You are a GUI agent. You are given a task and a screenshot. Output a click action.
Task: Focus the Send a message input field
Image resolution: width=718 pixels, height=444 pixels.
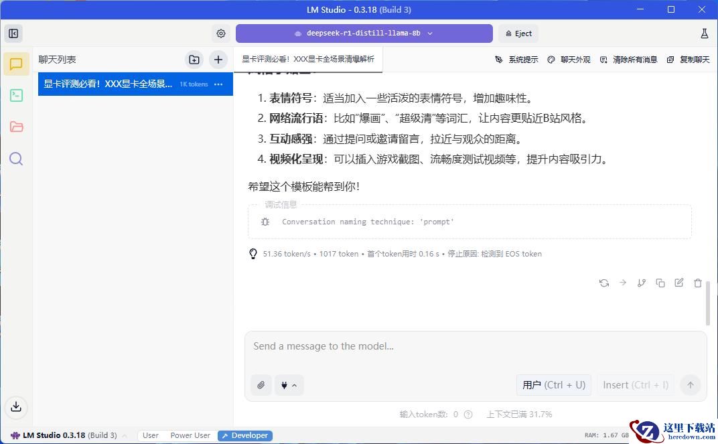476,346
